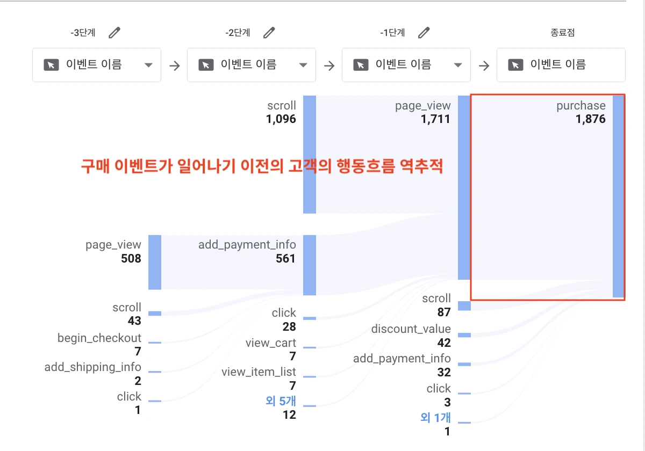Open the -2단계 이벤트 이름 dropdown
Image resolution: width=645 pixels, height=451 pixels.
(x=252, y=65)
